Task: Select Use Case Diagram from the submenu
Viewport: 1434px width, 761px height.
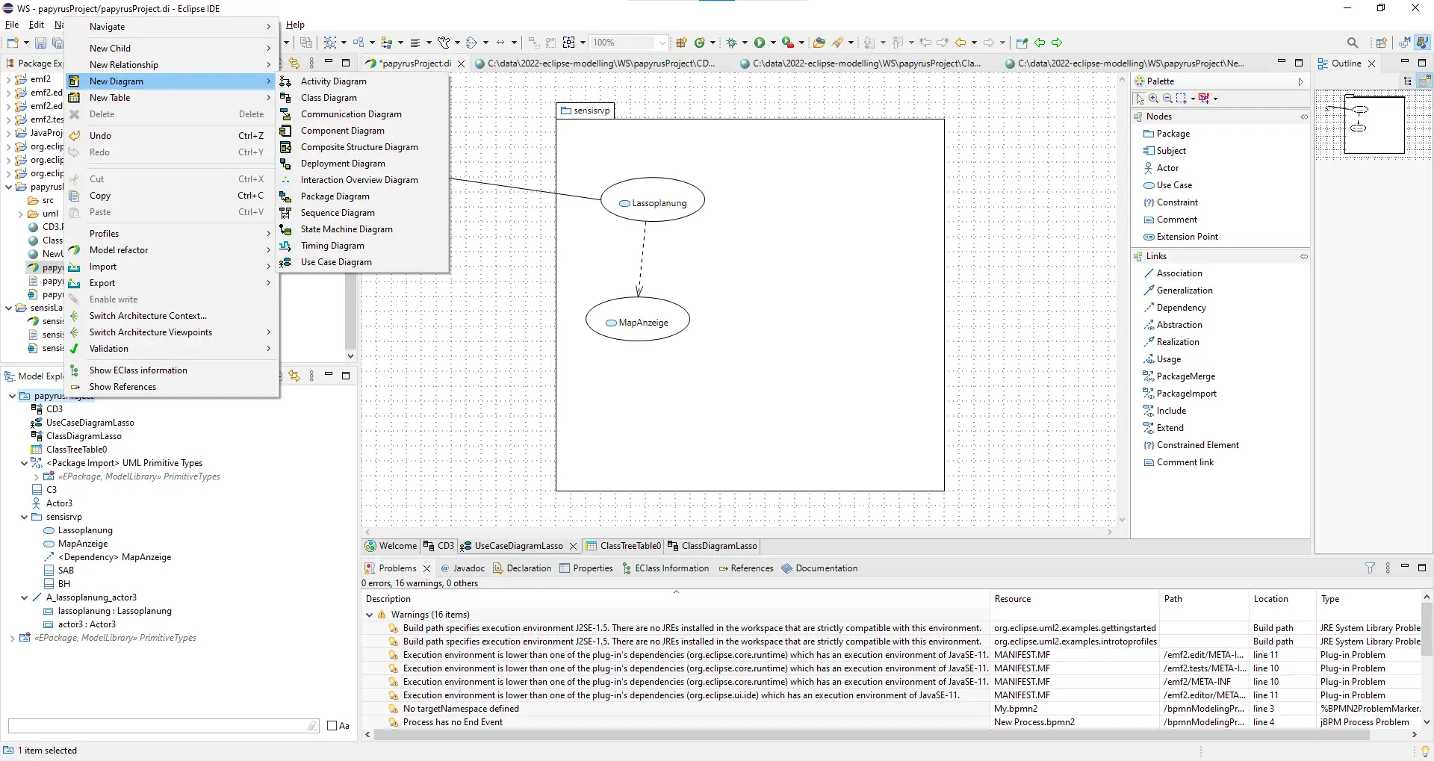Action: 335,262
